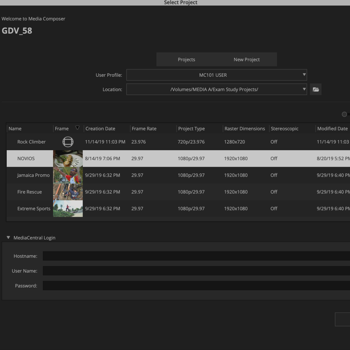This screenshot has width=350, height=350.
Task: Open the User Profile dropdown
Action: (216, 75)
